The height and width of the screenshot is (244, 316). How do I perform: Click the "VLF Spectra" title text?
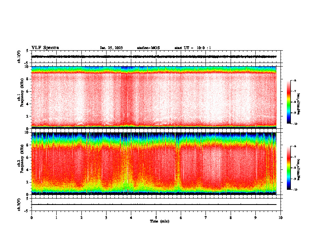[x=45, y=48]
